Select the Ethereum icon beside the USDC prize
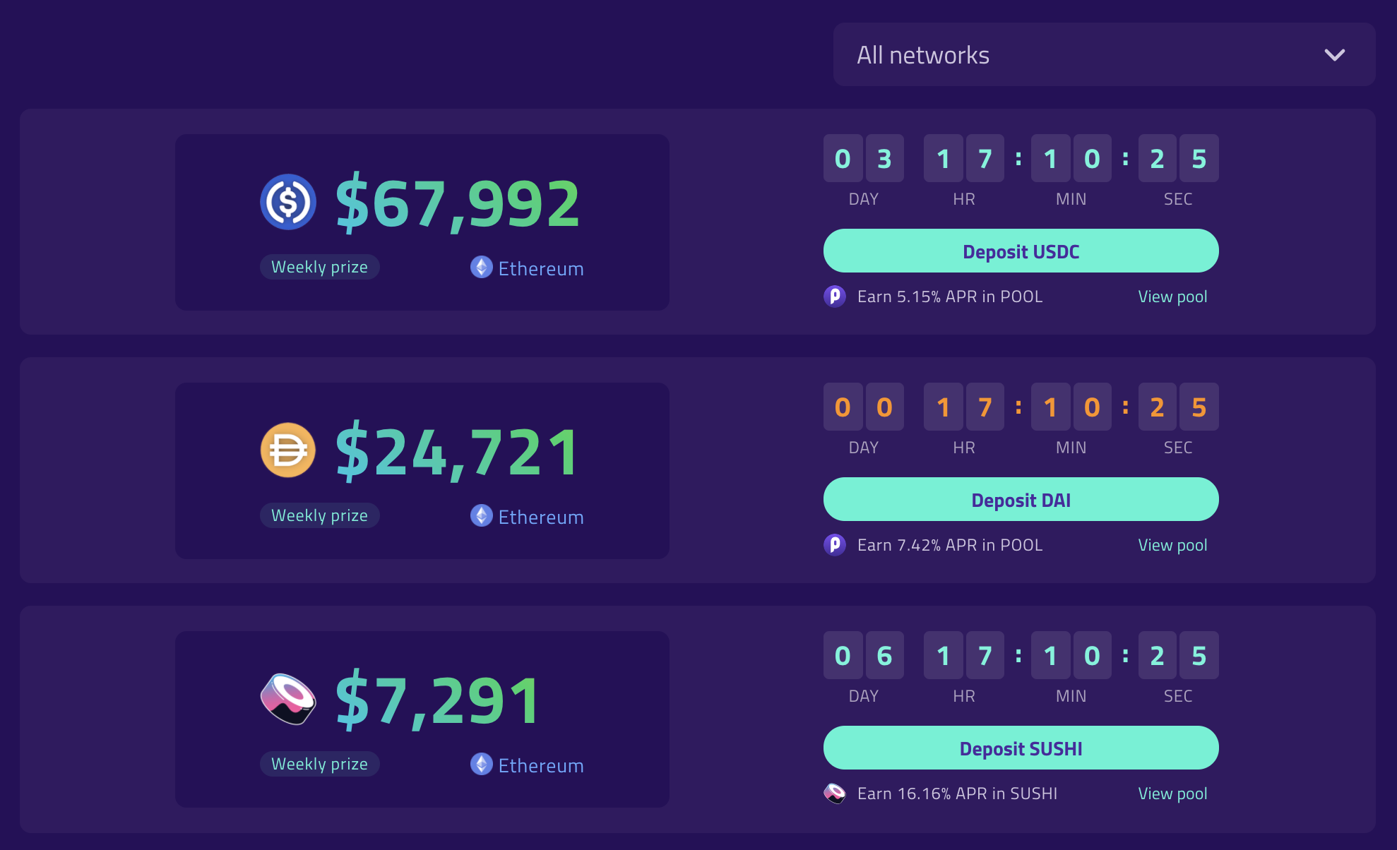This screenshot has height=850, width=1397. pos(481,268)
